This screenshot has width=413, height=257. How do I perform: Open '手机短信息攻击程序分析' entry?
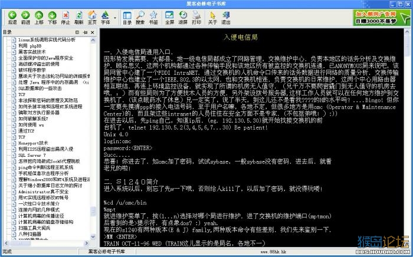[x=43, y=173]
